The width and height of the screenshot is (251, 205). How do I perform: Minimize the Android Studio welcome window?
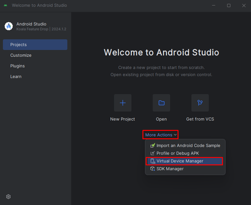coord(214,5)
